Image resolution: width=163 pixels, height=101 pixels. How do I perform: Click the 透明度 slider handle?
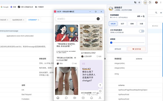111,43
